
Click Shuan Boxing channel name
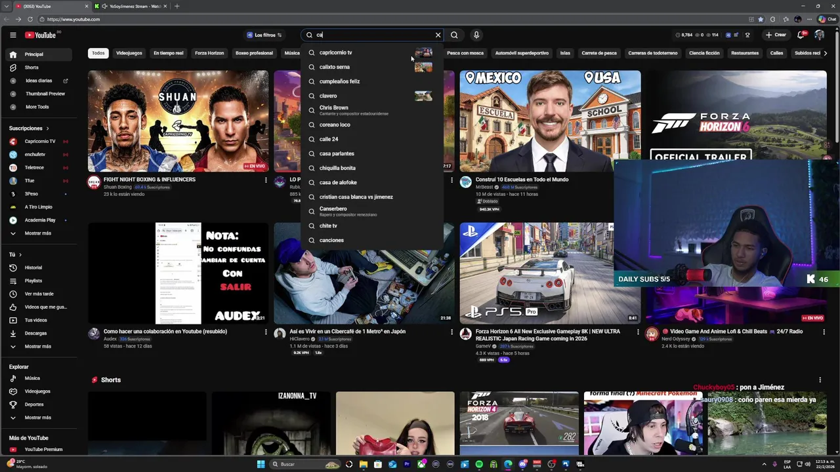coord(119,187)
